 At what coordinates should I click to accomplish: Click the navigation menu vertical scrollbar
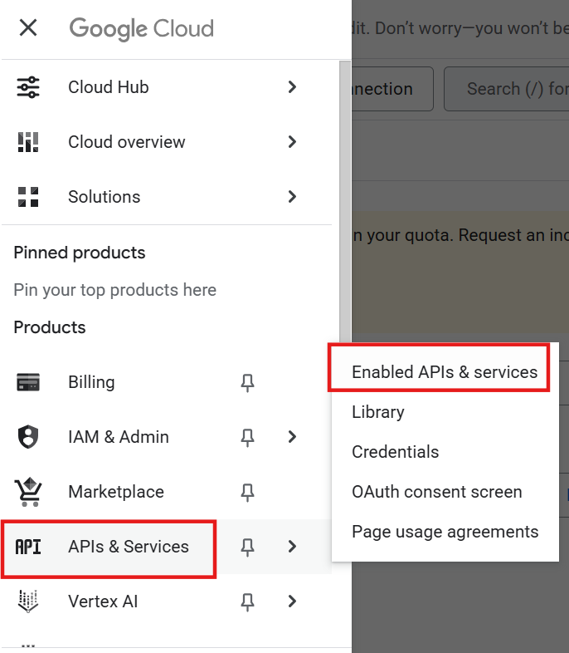point(345,191)
